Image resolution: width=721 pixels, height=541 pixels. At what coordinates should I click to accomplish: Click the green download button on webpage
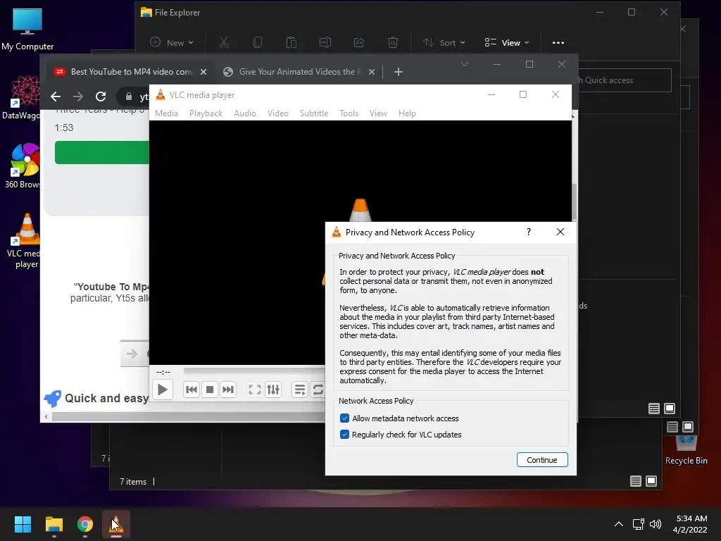coord(101,152)
